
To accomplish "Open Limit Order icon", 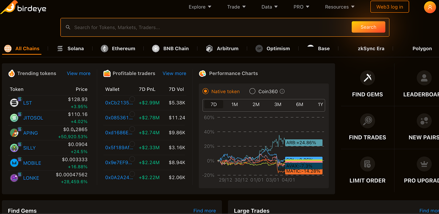I will [x=368, y=164].
